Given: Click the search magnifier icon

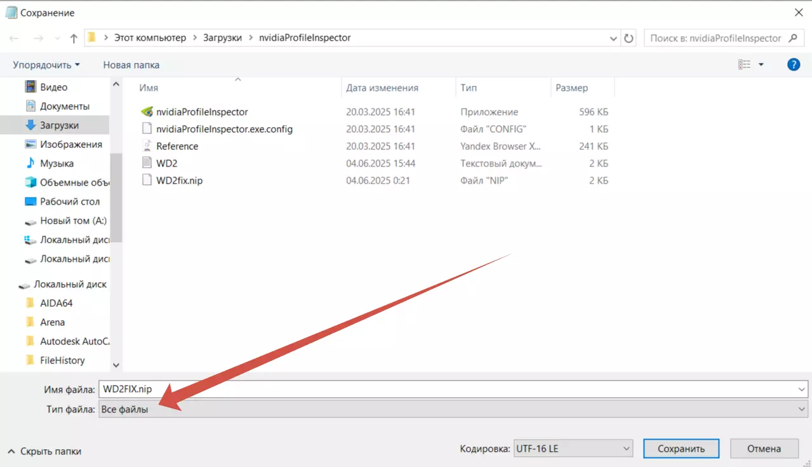Looking at the screenshot, I should tap(793, 38).
